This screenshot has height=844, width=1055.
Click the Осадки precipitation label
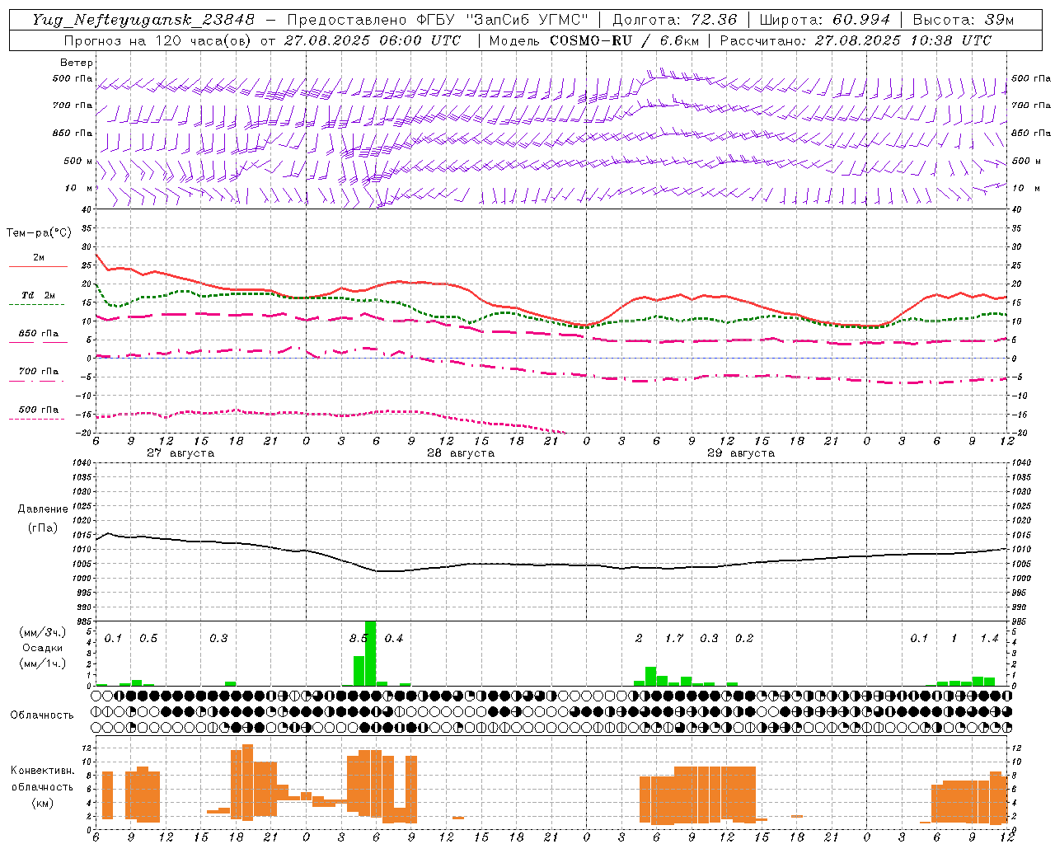pos(43,648)
